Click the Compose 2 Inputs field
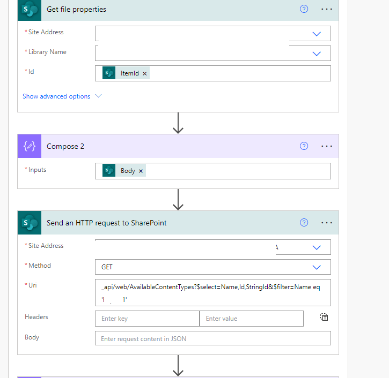This screenshot has height=378, width=389. [x=213, y=171]
